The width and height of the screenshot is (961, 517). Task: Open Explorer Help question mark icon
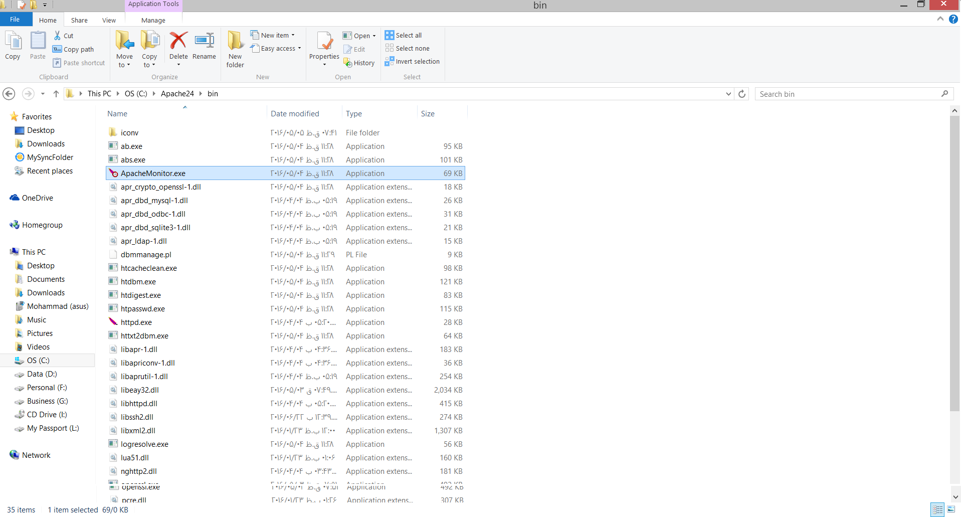[x=953, y=19]
